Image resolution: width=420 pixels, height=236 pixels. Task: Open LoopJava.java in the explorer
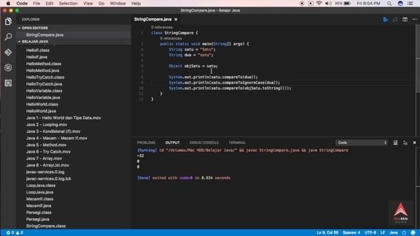pyautogui.click(x=39, y=192)
